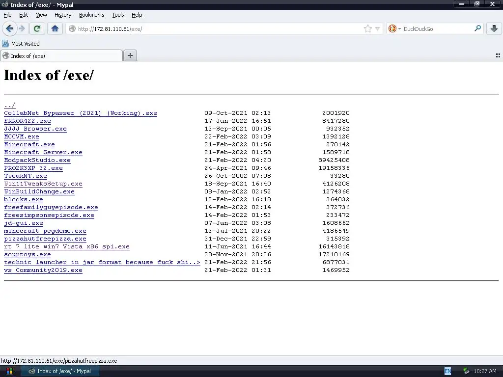Open the pizzahutfreepizza.exe link
This screenshot has width=503, height=377.
[x=45, y=239]
